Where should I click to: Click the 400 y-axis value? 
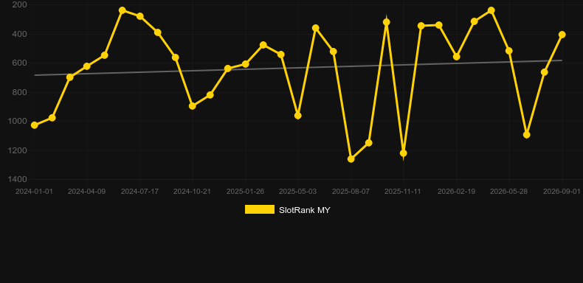tap(20, 34)
